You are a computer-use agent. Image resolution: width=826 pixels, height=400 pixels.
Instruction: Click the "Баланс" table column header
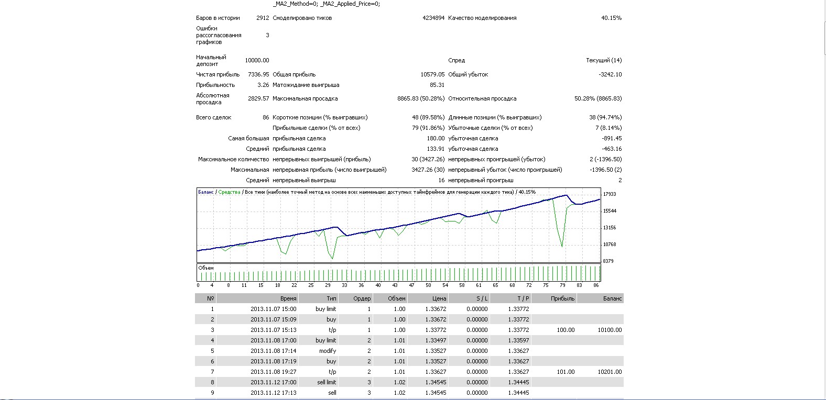(612, 298)
